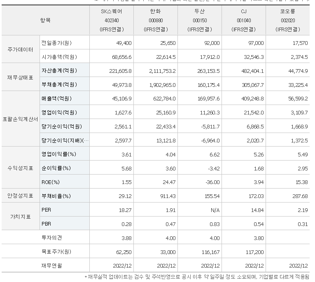This screenshot has width=315, height=282.
Task: Click PER value 18.27
Action: 125,210
